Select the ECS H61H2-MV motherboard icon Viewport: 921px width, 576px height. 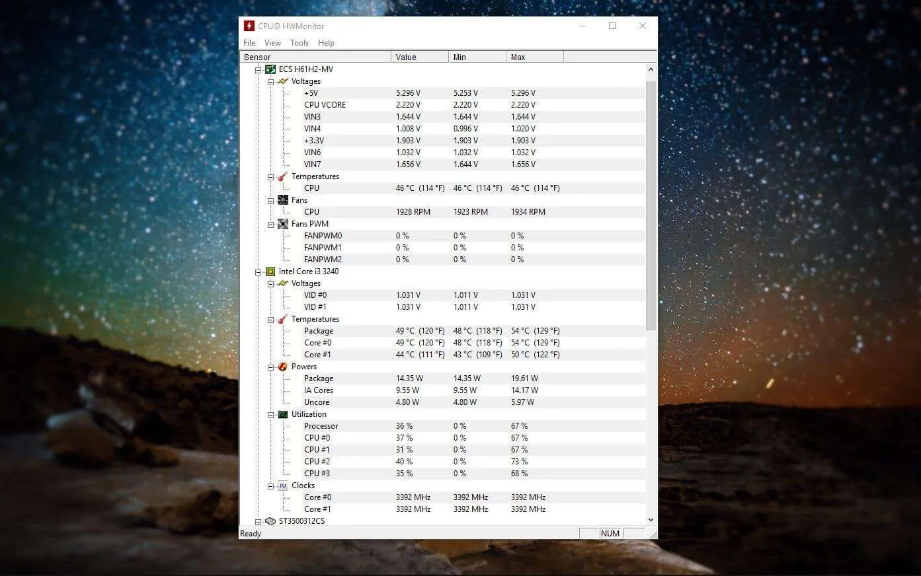[270, 69]
